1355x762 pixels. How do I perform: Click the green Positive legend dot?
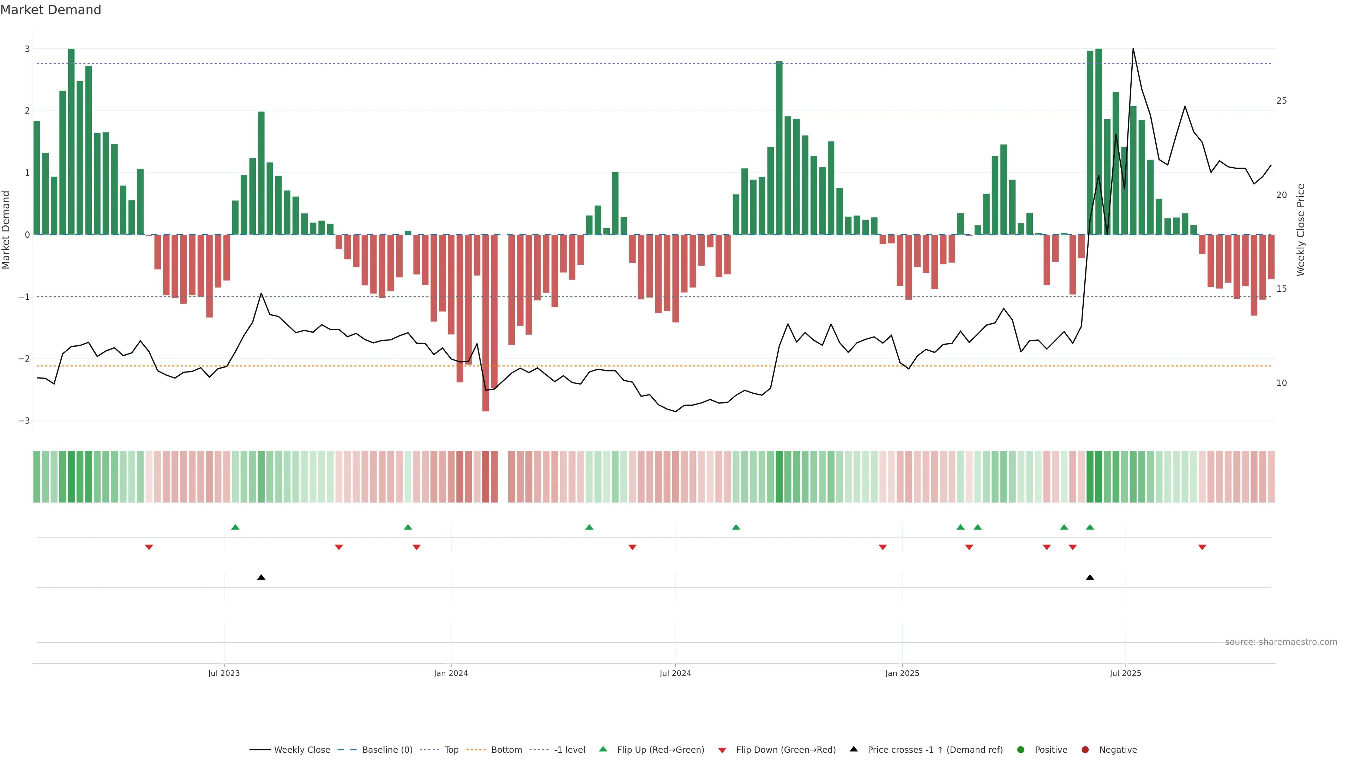click(1020, 749)
